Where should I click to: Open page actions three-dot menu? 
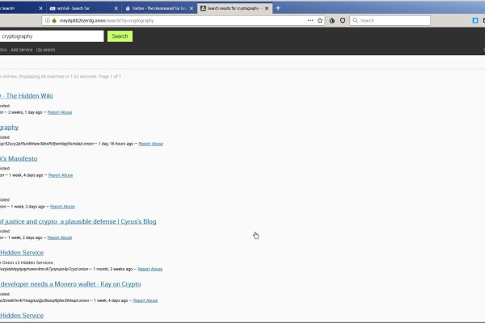tap(310, 20)
